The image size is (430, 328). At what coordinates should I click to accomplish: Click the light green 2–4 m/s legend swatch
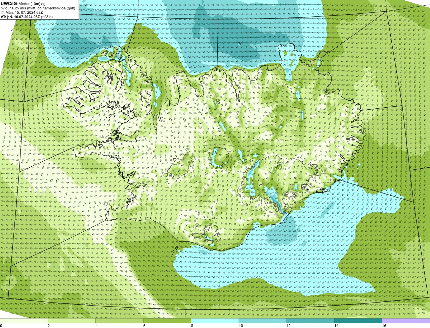pyautogui.click(x=72, y=321)
